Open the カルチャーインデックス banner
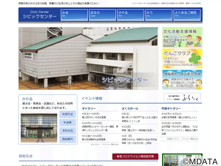The width and height of the screenshot is (221, 166). 182,80
